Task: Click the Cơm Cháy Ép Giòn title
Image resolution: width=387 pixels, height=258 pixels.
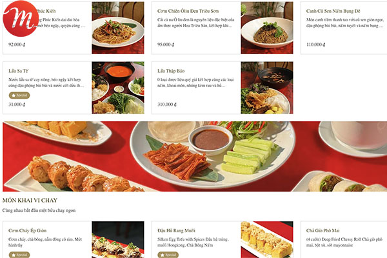Action: 27,231
